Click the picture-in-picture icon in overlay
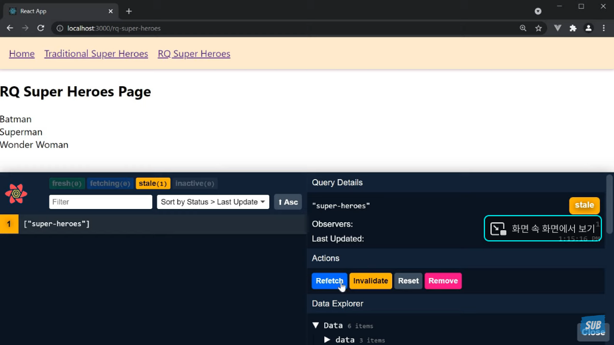The height and width of the screenshot is (345, 614). [x=498, y=228]
